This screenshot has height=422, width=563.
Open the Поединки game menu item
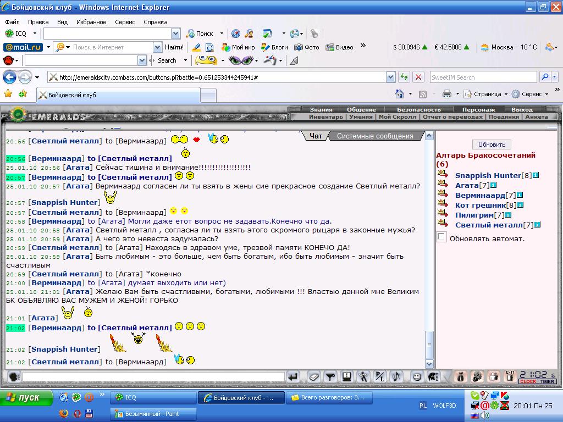[x=504, y=116]
